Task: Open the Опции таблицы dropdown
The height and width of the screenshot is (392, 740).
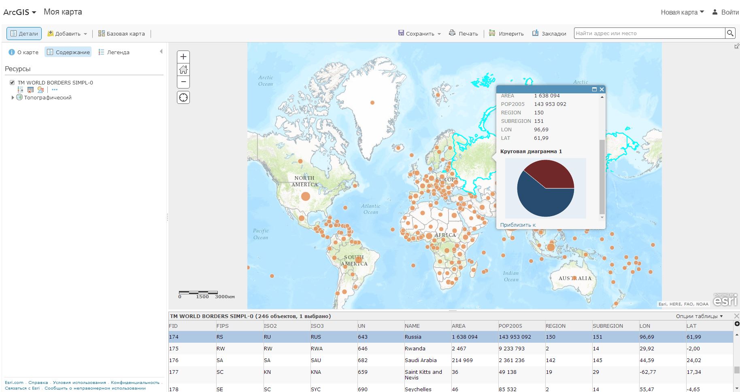Action: coord(699,316)
